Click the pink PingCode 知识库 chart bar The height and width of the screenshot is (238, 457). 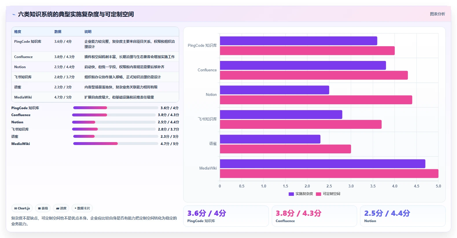pyautogui.click(x=307, y=51)
